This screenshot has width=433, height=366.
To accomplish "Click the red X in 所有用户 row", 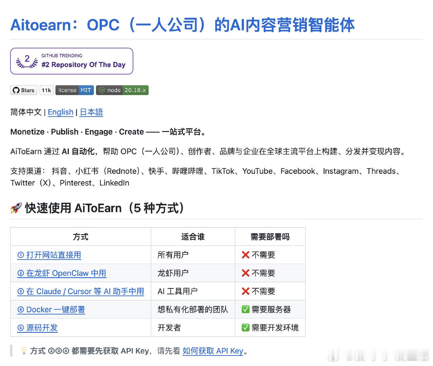I will coord(245,255).
